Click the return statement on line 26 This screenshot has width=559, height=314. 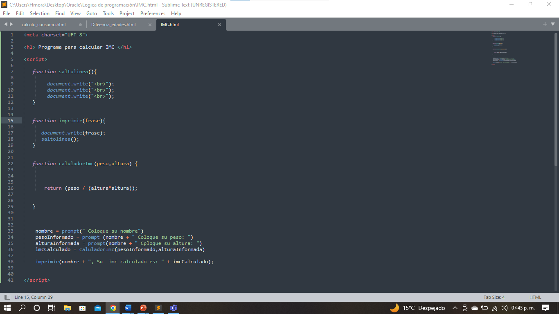91,188
